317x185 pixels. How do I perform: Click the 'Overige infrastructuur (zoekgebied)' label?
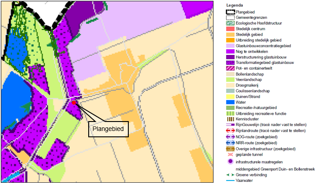[266, 149]
